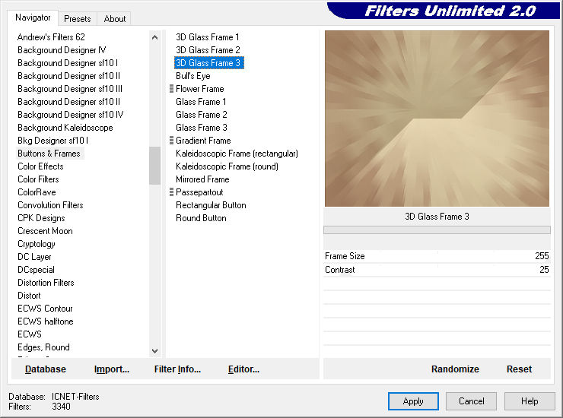Click the category list scroll up arrow
The image size is (563, 418).
(x=154, y=37)
